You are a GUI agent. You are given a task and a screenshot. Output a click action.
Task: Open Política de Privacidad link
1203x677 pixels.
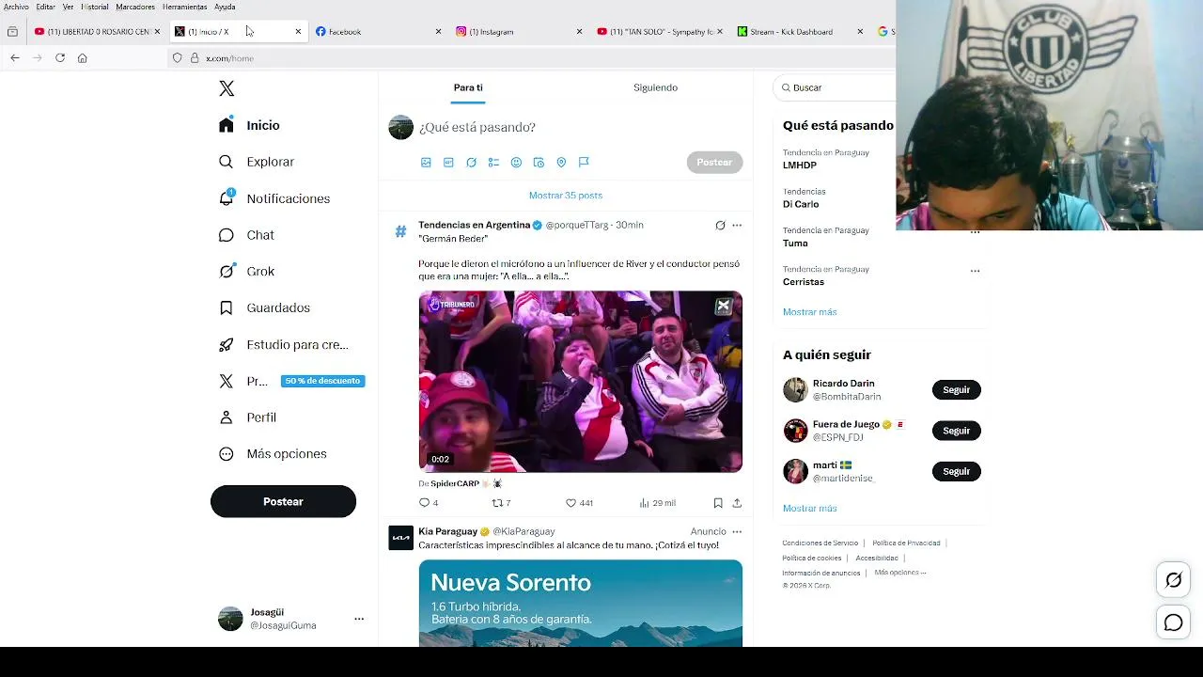(906, 543)
